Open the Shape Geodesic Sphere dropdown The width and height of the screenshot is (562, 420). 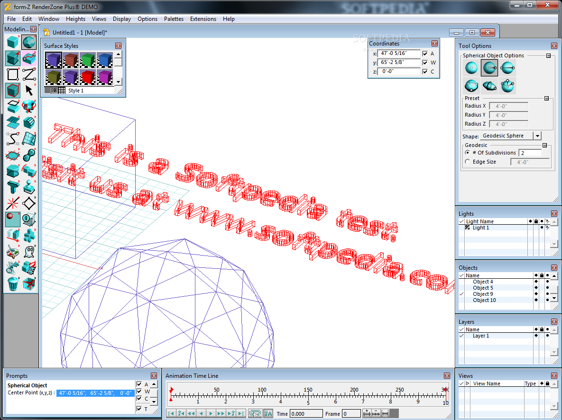(x=537, y=136)
